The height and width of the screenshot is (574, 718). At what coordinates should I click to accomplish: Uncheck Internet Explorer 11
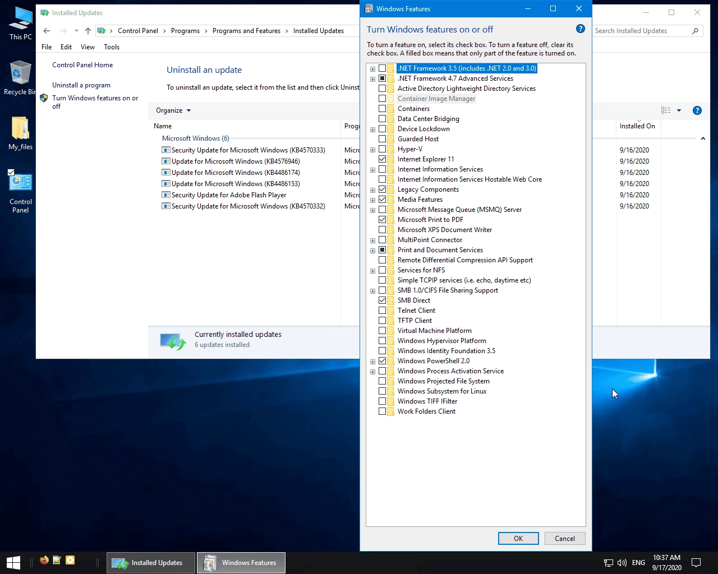[382, 159]
